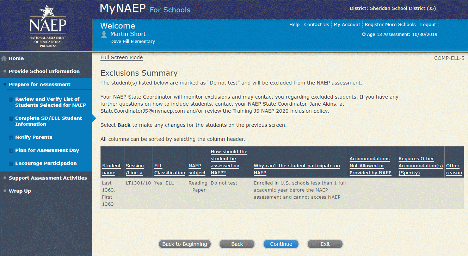468x256 pixels.
Task: Enter Full Screen Mode
Action: coord(122,58)
